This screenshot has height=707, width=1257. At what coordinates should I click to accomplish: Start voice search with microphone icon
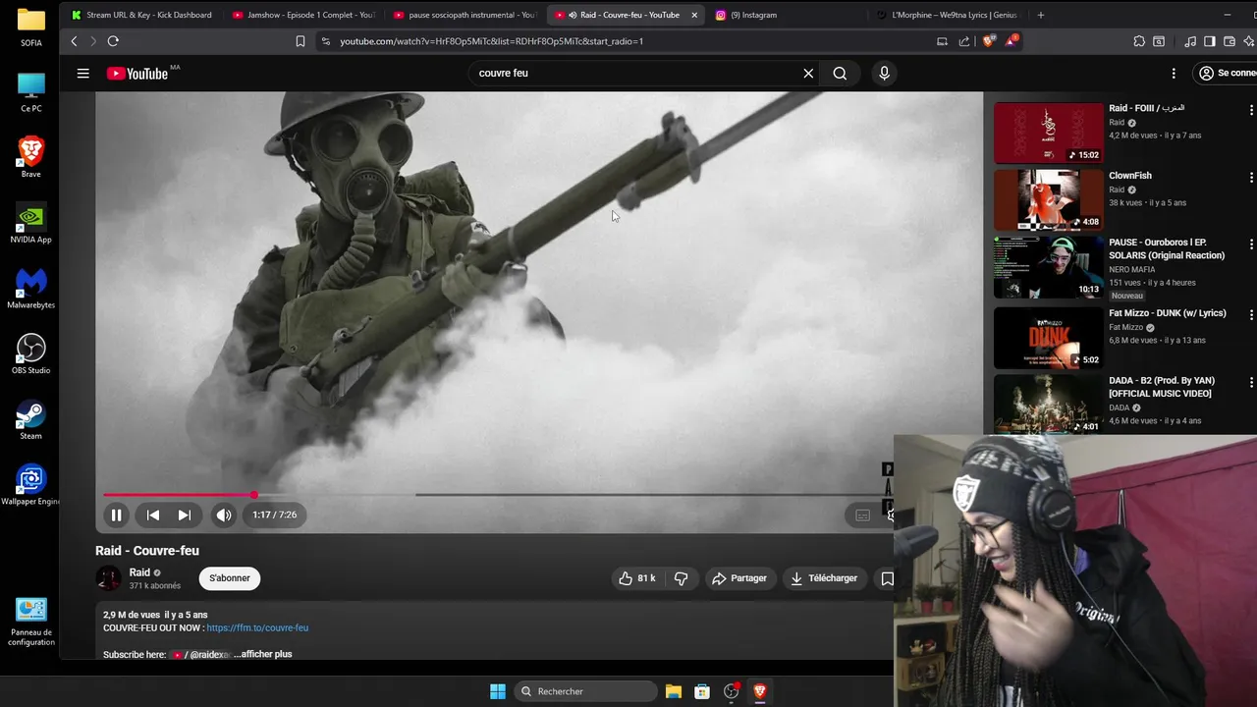click(884, 73)
